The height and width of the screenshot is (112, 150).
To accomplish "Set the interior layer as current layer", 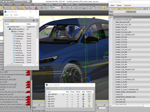I will point(63,101).
